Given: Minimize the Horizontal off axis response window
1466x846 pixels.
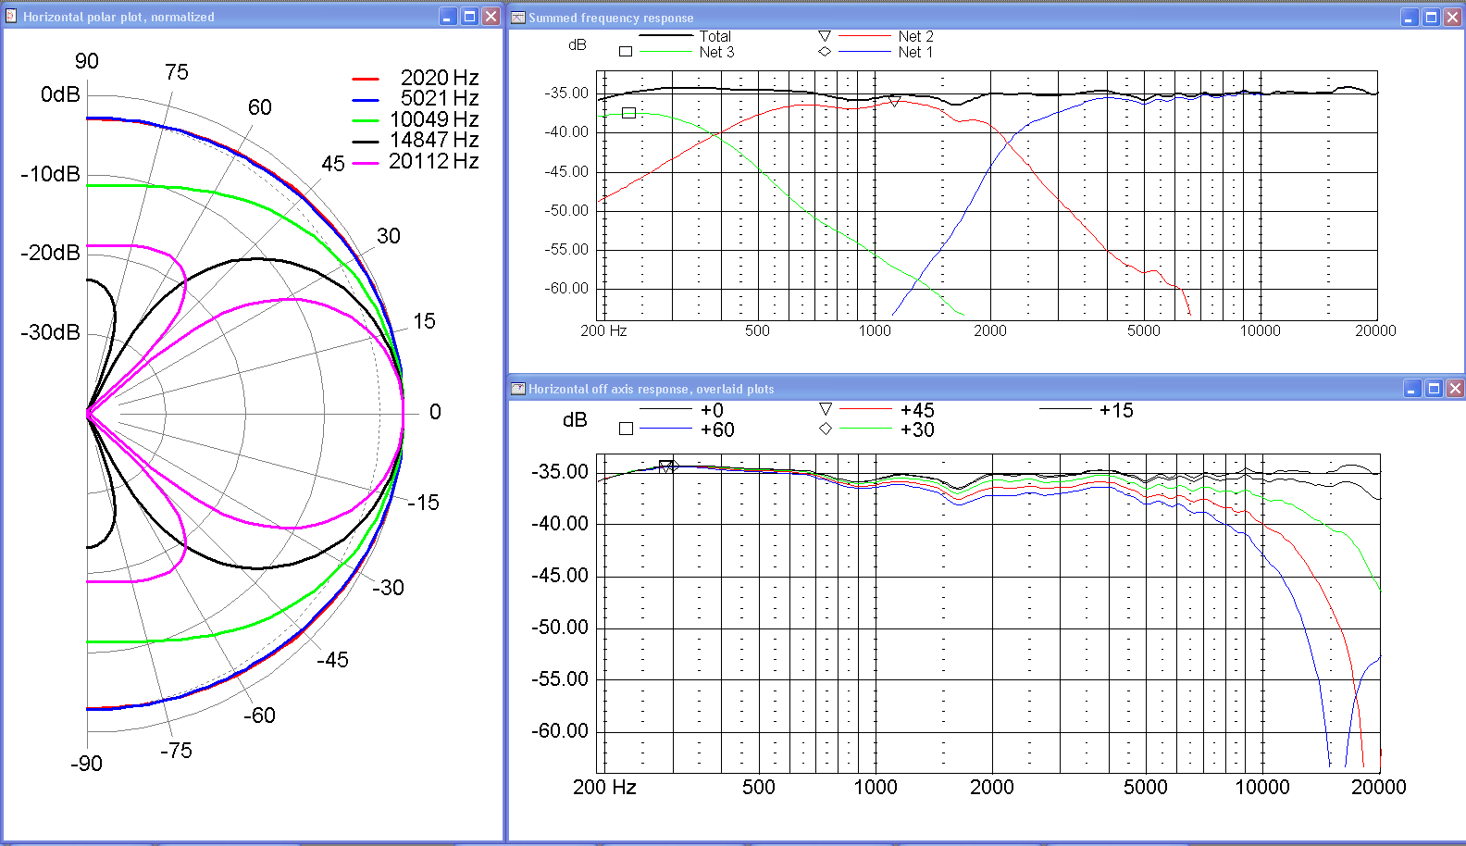Looking at the screenshot, I should [x=1411, y=389].
